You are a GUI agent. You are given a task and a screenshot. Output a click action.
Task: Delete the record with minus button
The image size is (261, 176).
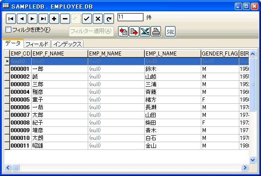click(65, 19)
